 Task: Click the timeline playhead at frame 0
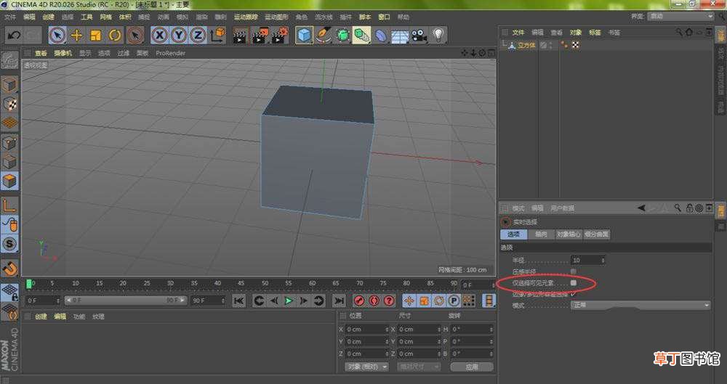(x=29, y=284)
